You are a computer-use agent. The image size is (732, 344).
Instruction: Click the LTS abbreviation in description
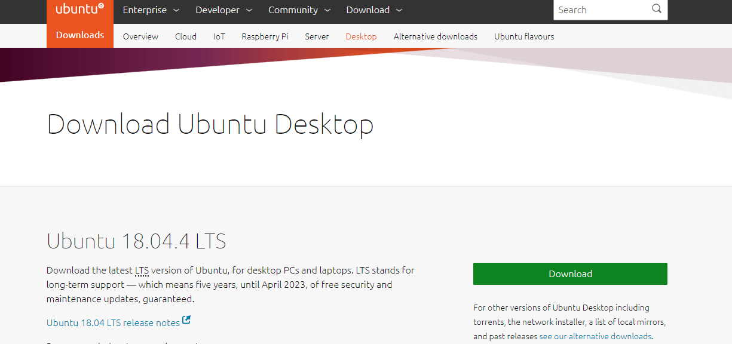(x=142, y=271)
